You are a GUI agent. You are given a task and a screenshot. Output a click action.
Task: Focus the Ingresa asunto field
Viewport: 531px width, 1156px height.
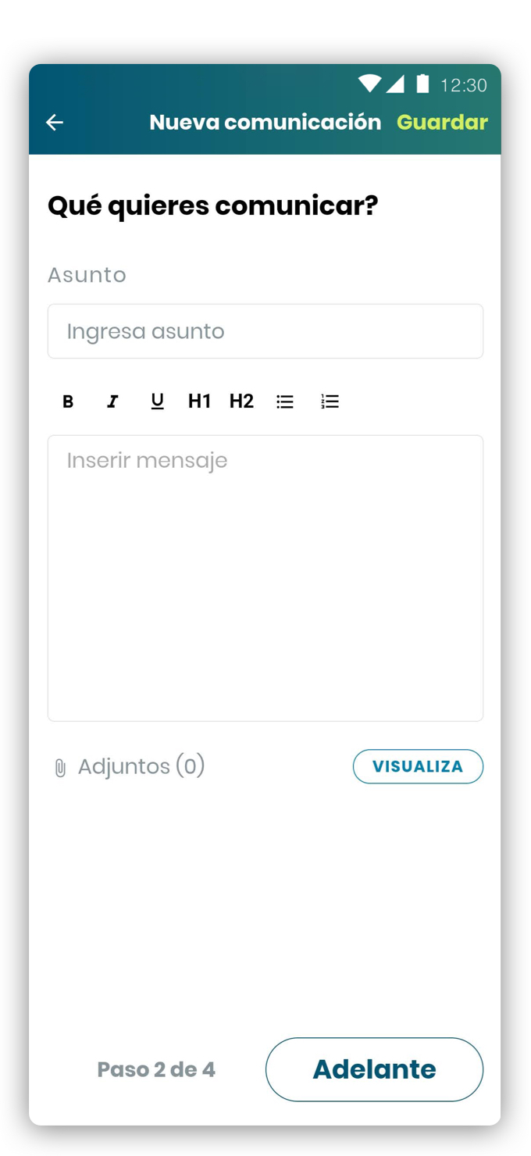[265, 331]
